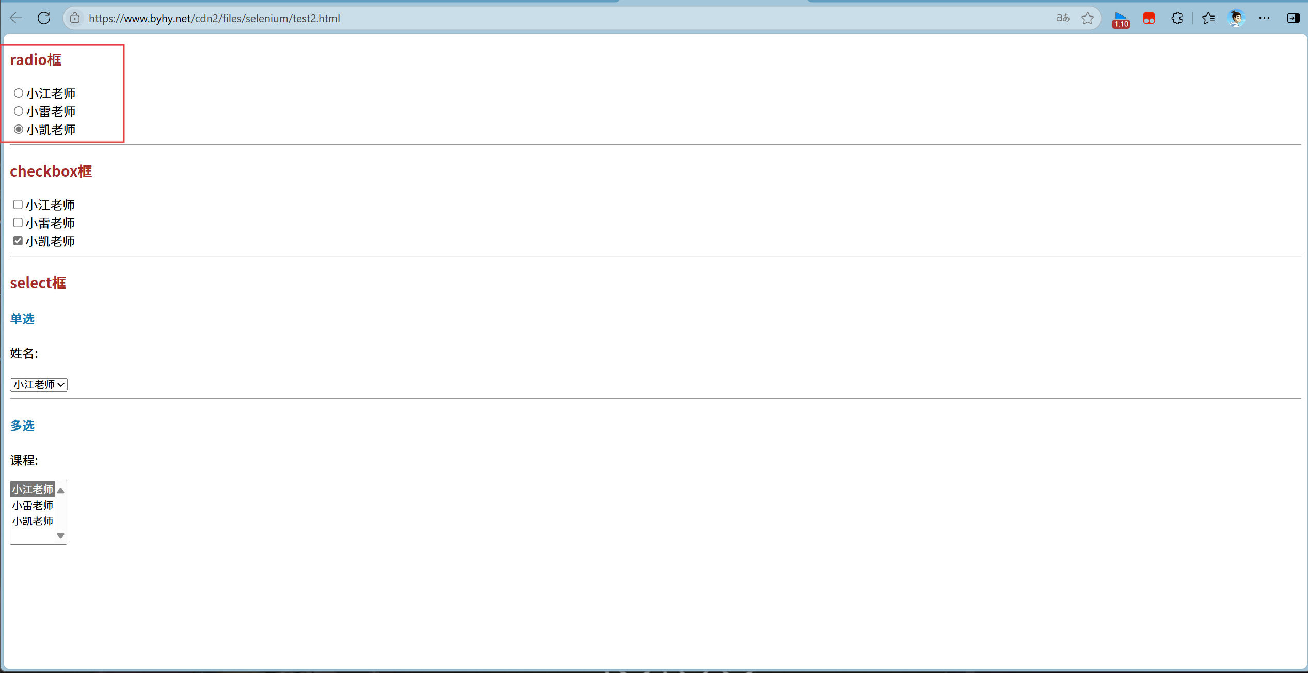Open the 1.10 speed extension icon

click(x=1121, y=19)
